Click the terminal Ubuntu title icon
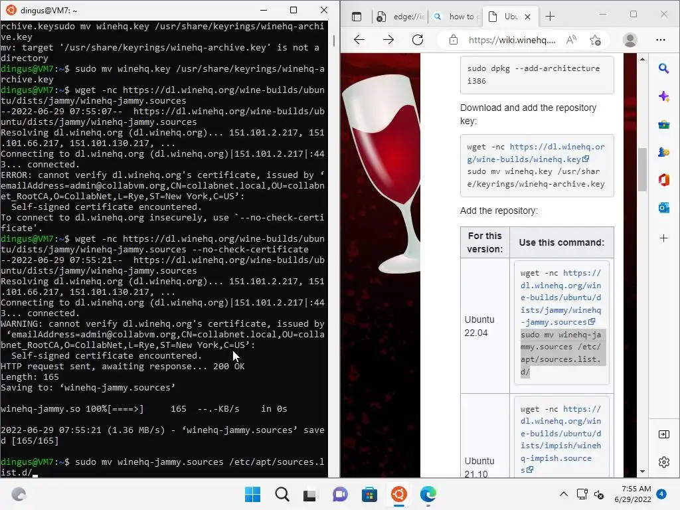Image resolution: width=680 pixels, height=510 pixels. 11,10
